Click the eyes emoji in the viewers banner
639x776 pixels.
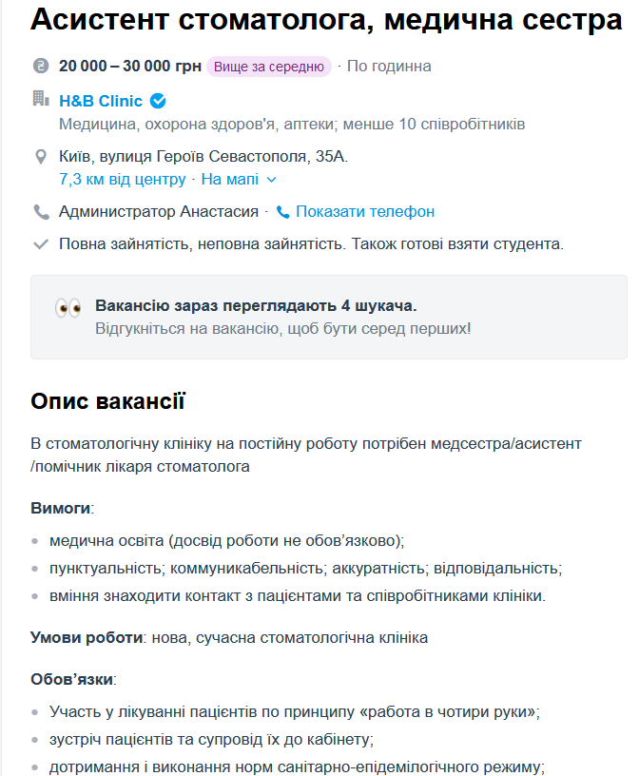68,308
